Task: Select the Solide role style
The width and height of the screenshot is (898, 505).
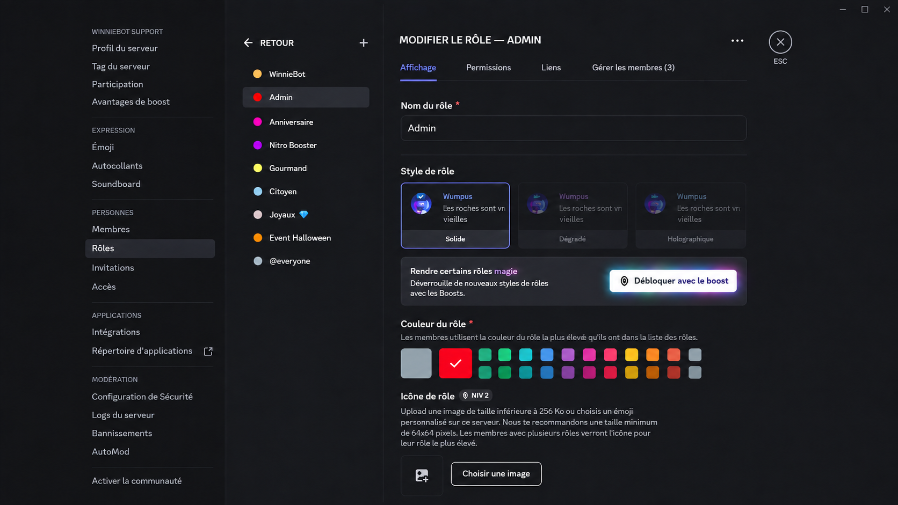Action: point(455,216)
